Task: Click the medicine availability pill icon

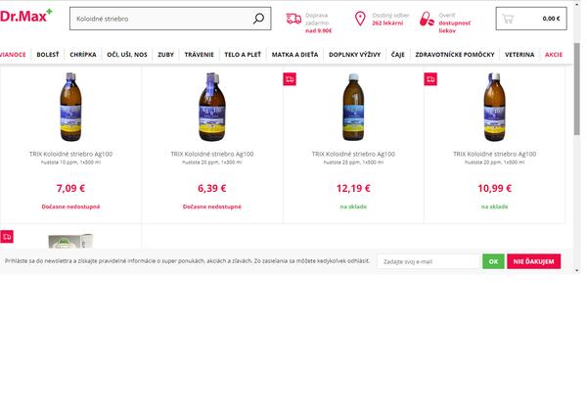Action: (x=426, y=18)
